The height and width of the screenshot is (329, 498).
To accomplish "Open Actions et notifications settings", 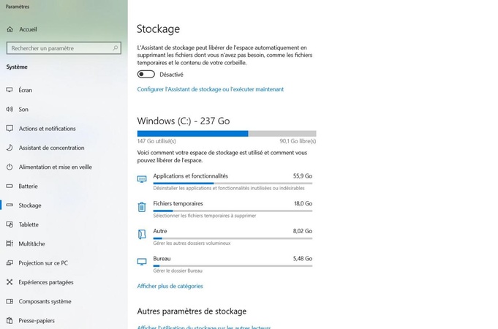I will [47, 129].
